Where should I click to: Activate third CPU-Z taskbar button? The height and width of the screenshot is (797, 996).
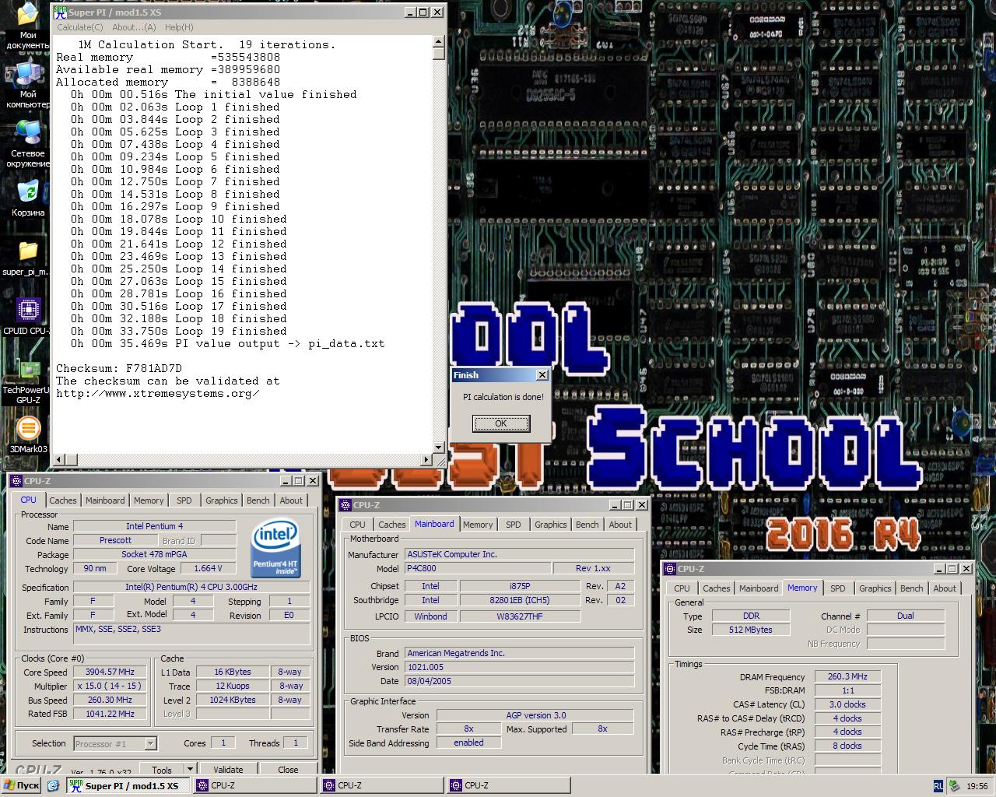[x=509, y=786]
